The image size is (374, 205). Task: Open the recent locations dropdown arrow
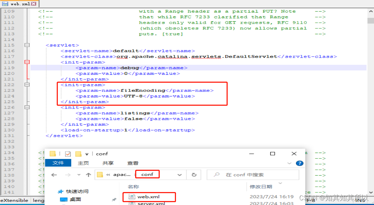point(79,175)
